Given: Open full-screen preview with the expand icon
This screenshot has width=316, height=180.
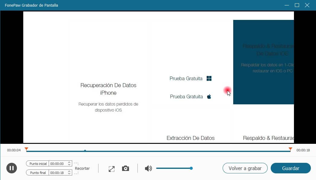Looking at the screenshot, I should [x=111, y=169].
